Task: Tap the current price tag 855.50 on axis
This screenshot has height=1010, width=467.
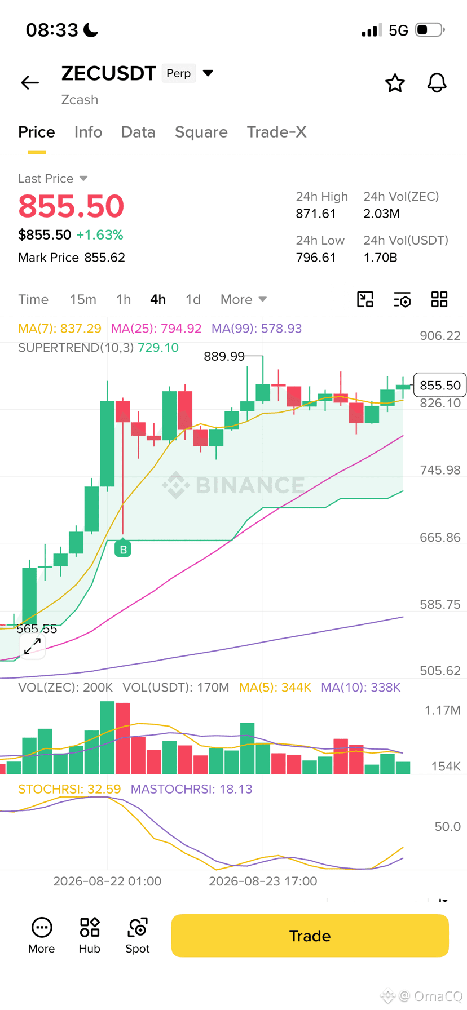Action: pyautogui.click(x=440, y=385)
